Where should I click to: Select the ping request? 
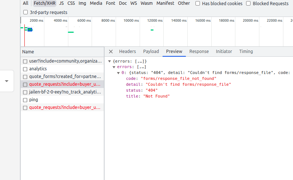[34, 100]
